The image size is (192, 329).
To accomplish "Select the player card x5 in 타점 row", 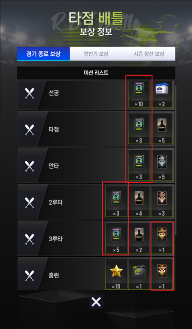I will tap(162, 129).
